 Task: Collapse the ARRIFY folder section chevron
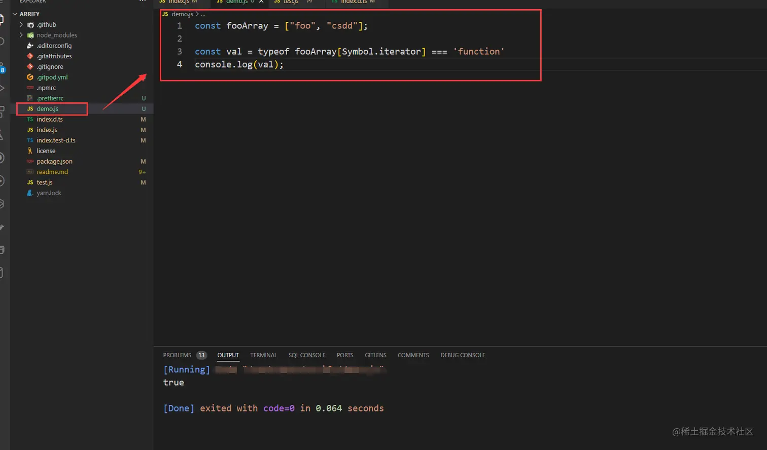15,14
